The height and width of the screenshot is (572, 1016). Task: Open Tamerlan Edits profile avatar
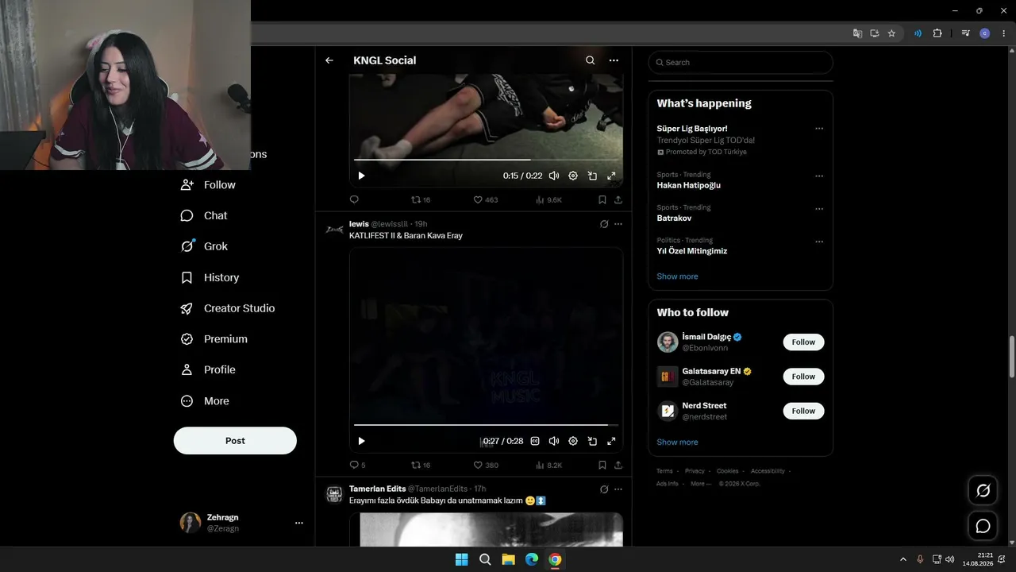[x=334, y=494]
